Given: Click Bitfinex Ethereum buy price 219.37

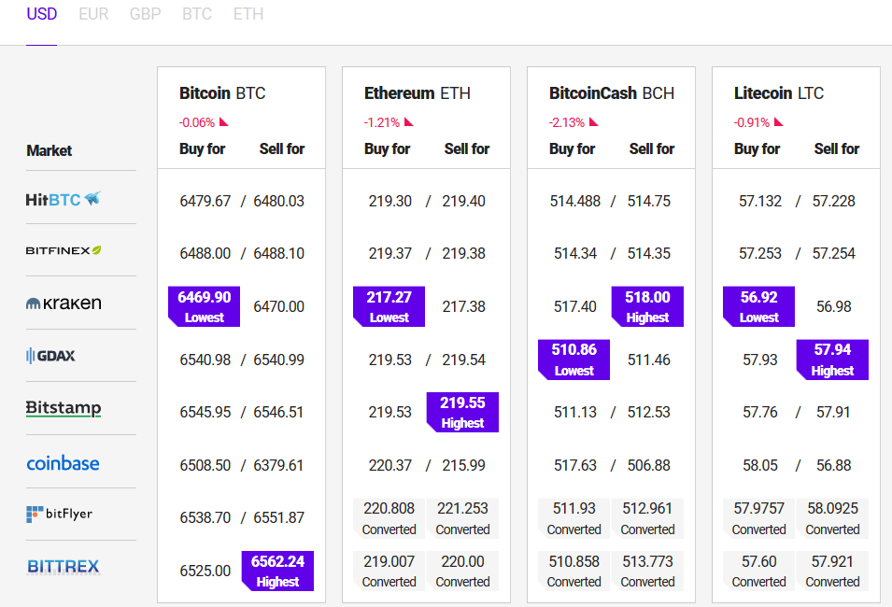Looking at the screenshot, I should coord(390,253).
